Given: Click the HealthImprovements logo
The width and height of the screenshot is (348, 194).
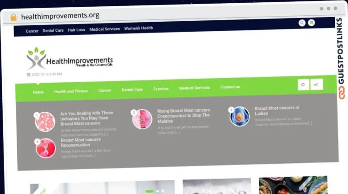Looking at the screenshot, I should pyautogui.click(x=69, y=58).
